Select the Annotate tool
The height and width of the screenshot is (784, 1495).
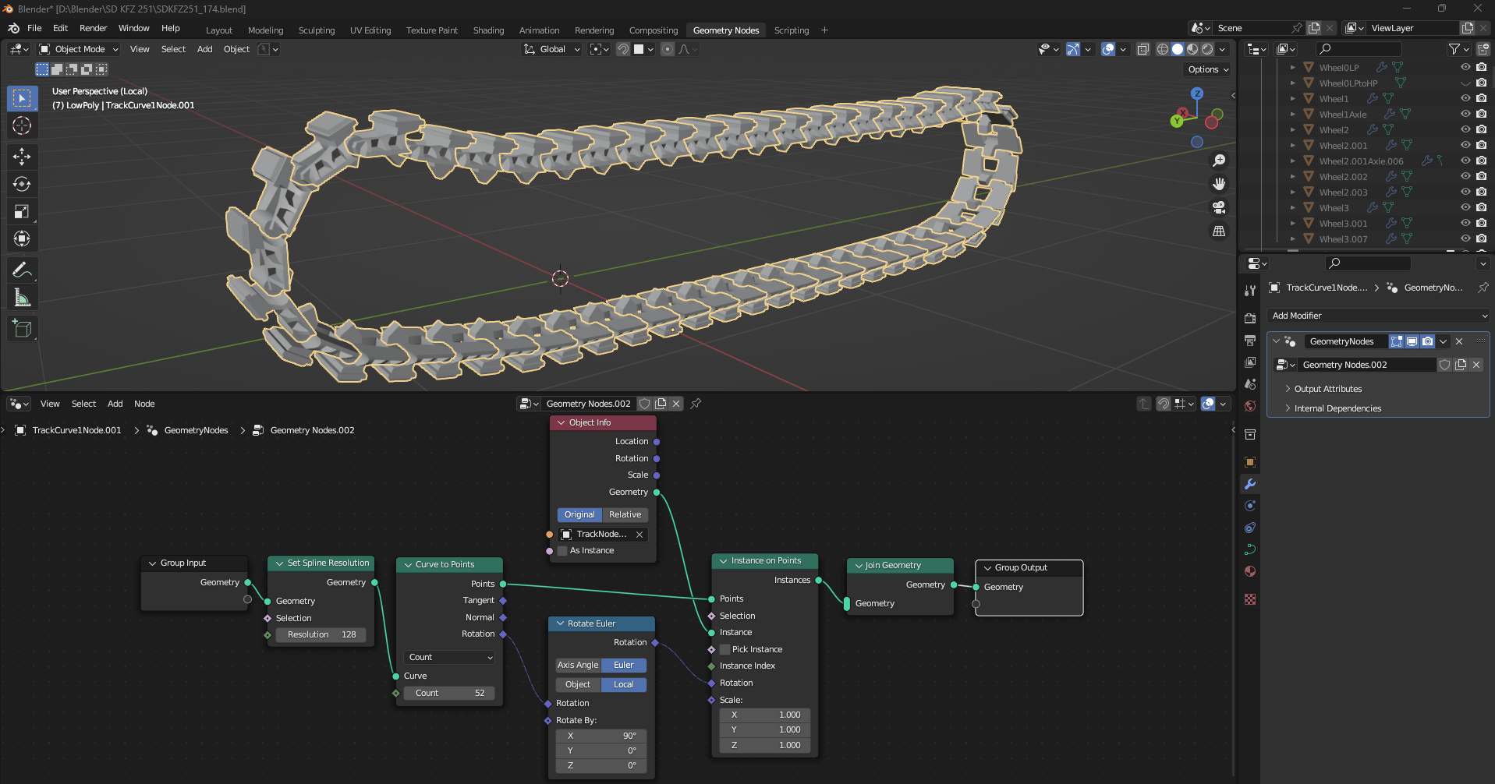point(22,270)
